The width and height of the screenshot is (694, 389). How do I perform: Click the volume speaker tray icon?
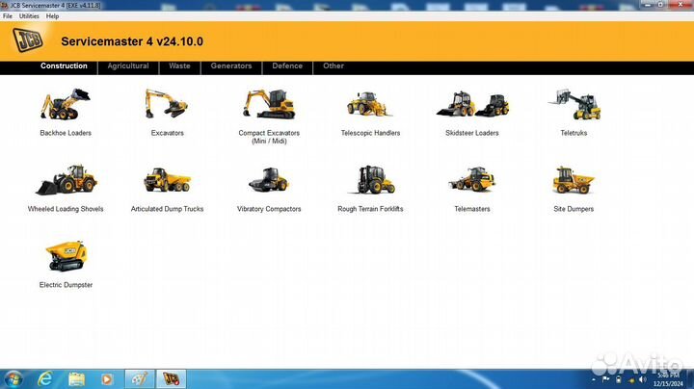point(643,379)
